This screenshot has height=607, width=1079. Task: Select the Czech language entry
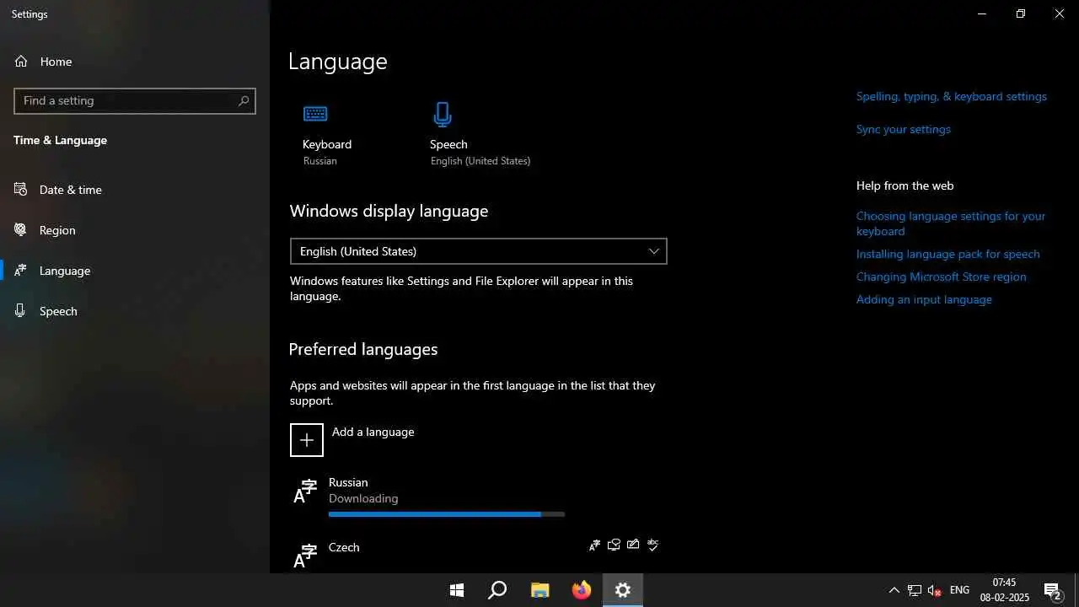pyautogui.click(x=478, y=554)
